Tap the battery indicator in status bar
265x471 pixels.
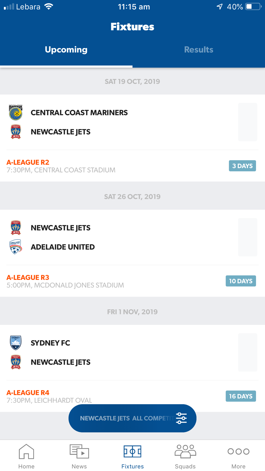254,7
